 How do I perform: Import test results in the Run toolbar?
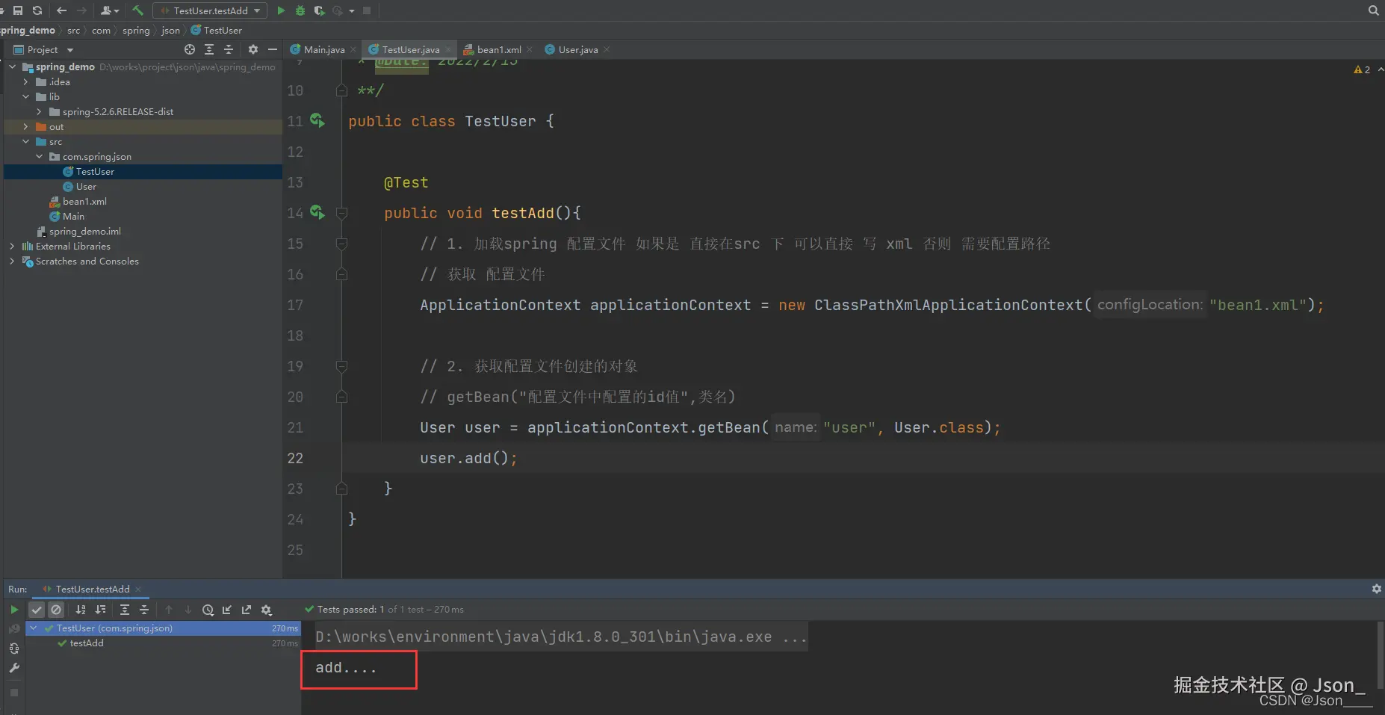(x=227, y=610)
